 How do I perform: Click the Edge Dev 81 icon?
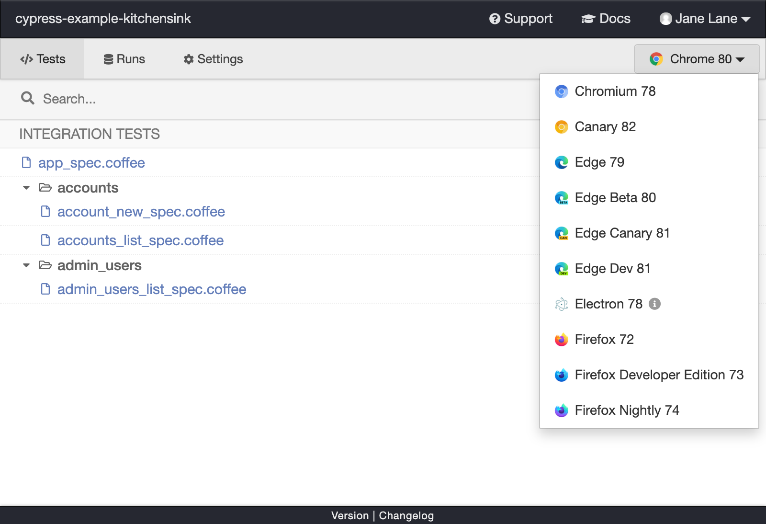tap(561, 269)
